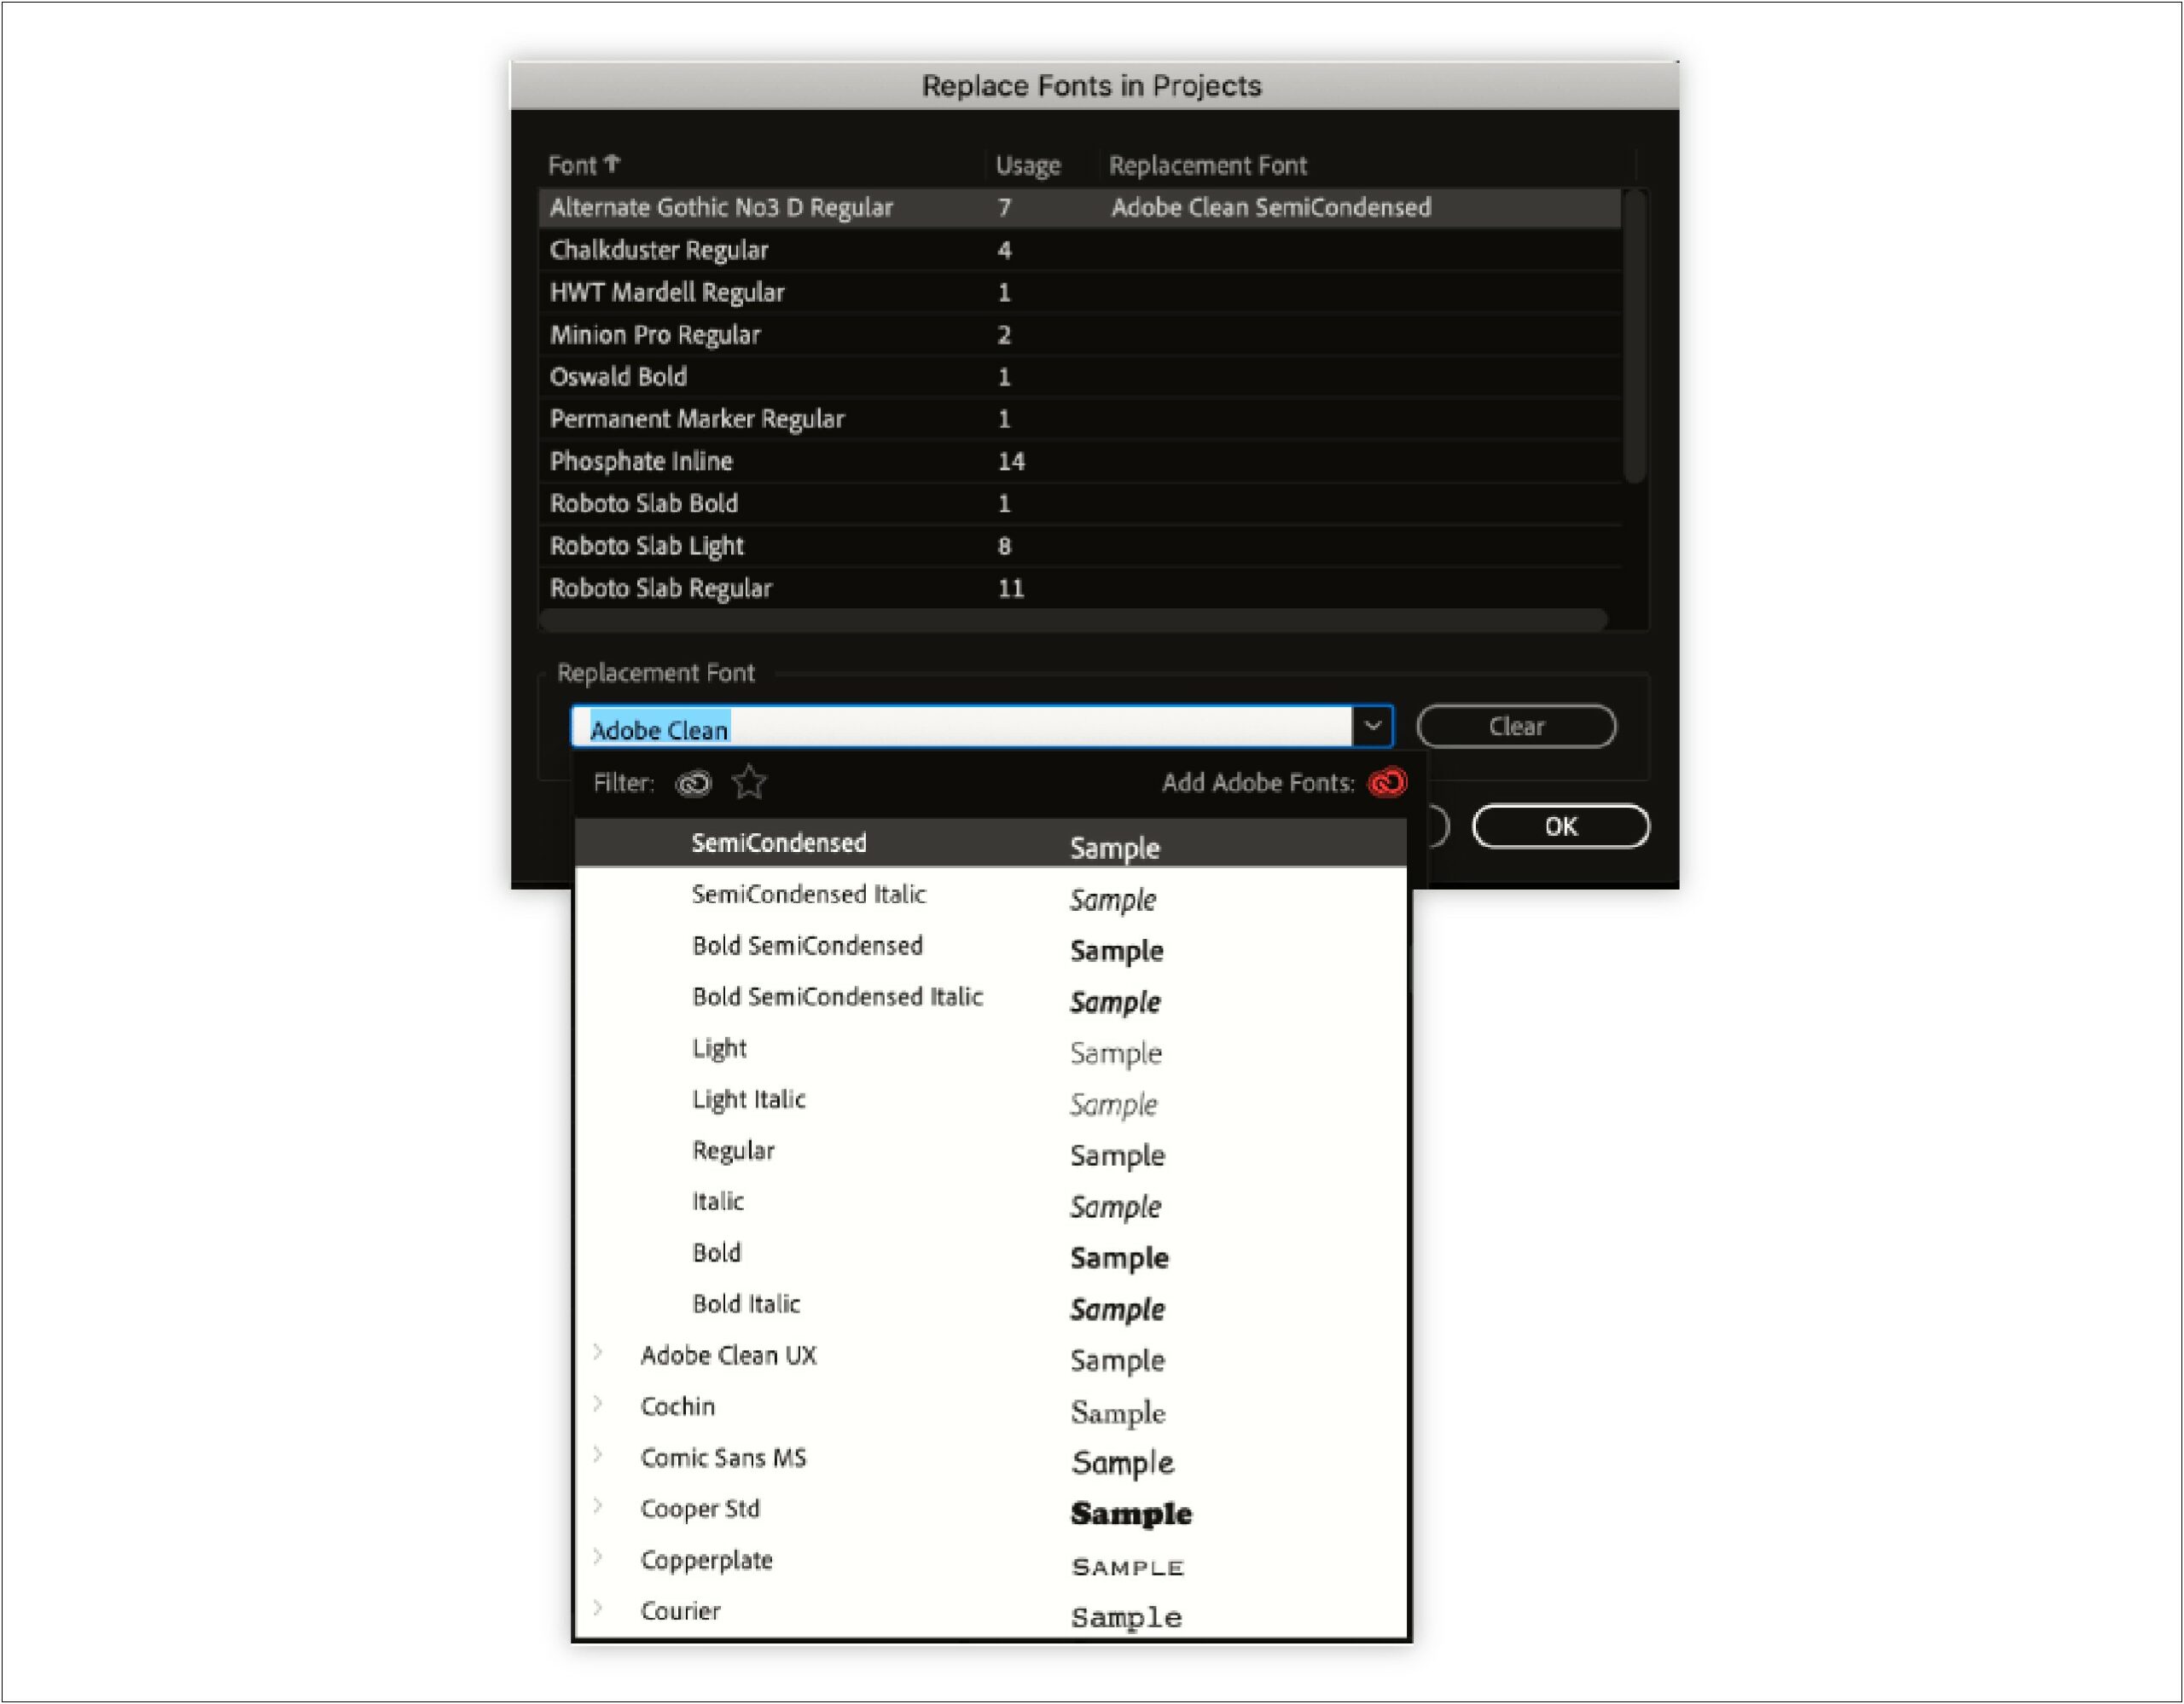Sort by the Usage column header
The image size is (2184, 1704).
pos(1028,166)
